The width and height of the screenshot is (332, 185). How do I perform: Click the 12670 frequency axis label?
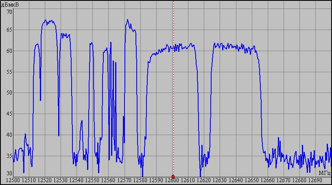point(284,181)
